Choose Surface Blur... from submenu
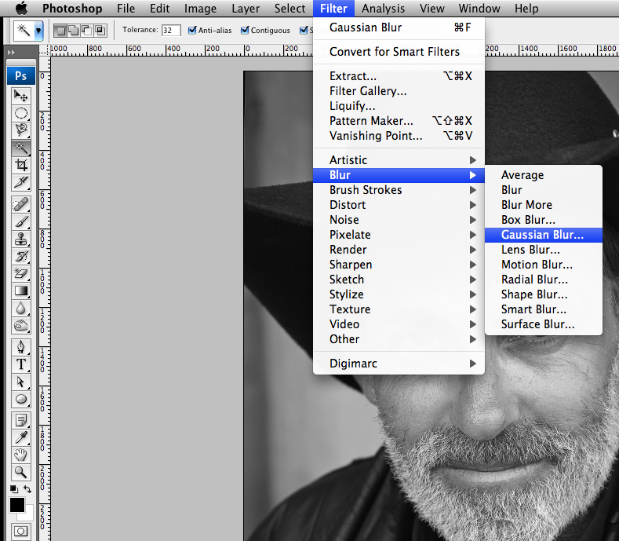This screenshot has height=541, width=619. coord(544,324)
